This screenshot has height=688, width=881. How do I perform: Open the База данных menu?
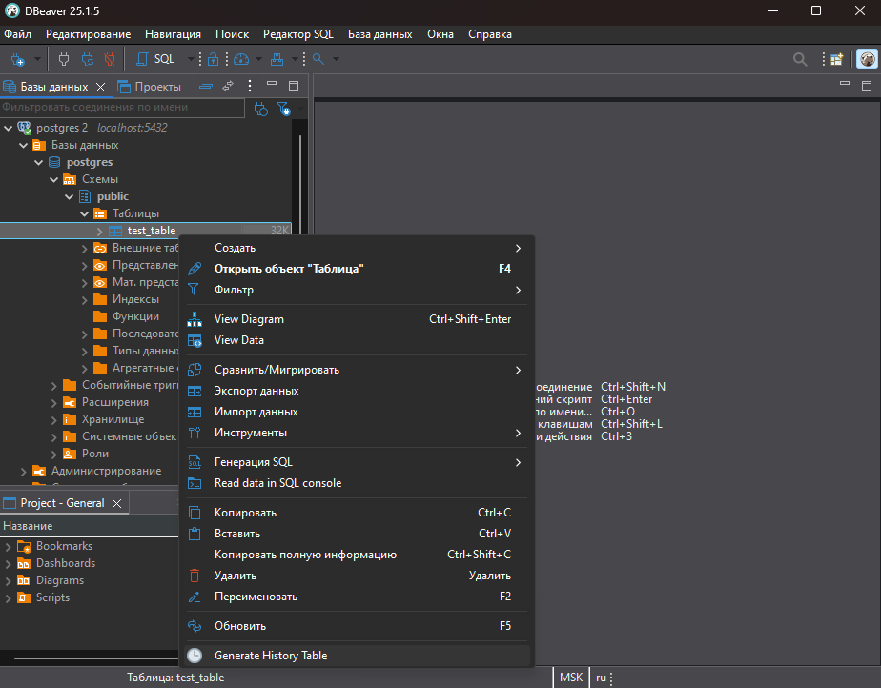pyautogui.click(x=379, y=34)
